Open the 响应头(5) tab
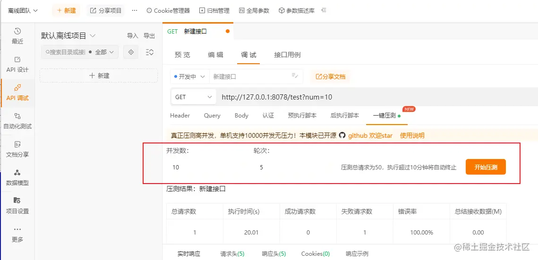This screenshot has width=538, height=260. click(274, 254)
